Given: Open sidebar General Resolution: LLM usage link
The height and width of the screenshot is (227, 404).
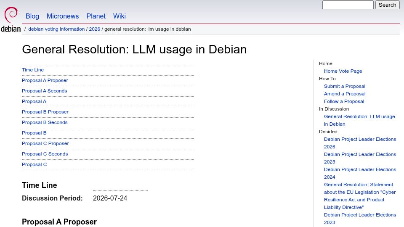Looking at the screenshot, I should [359, 120].
